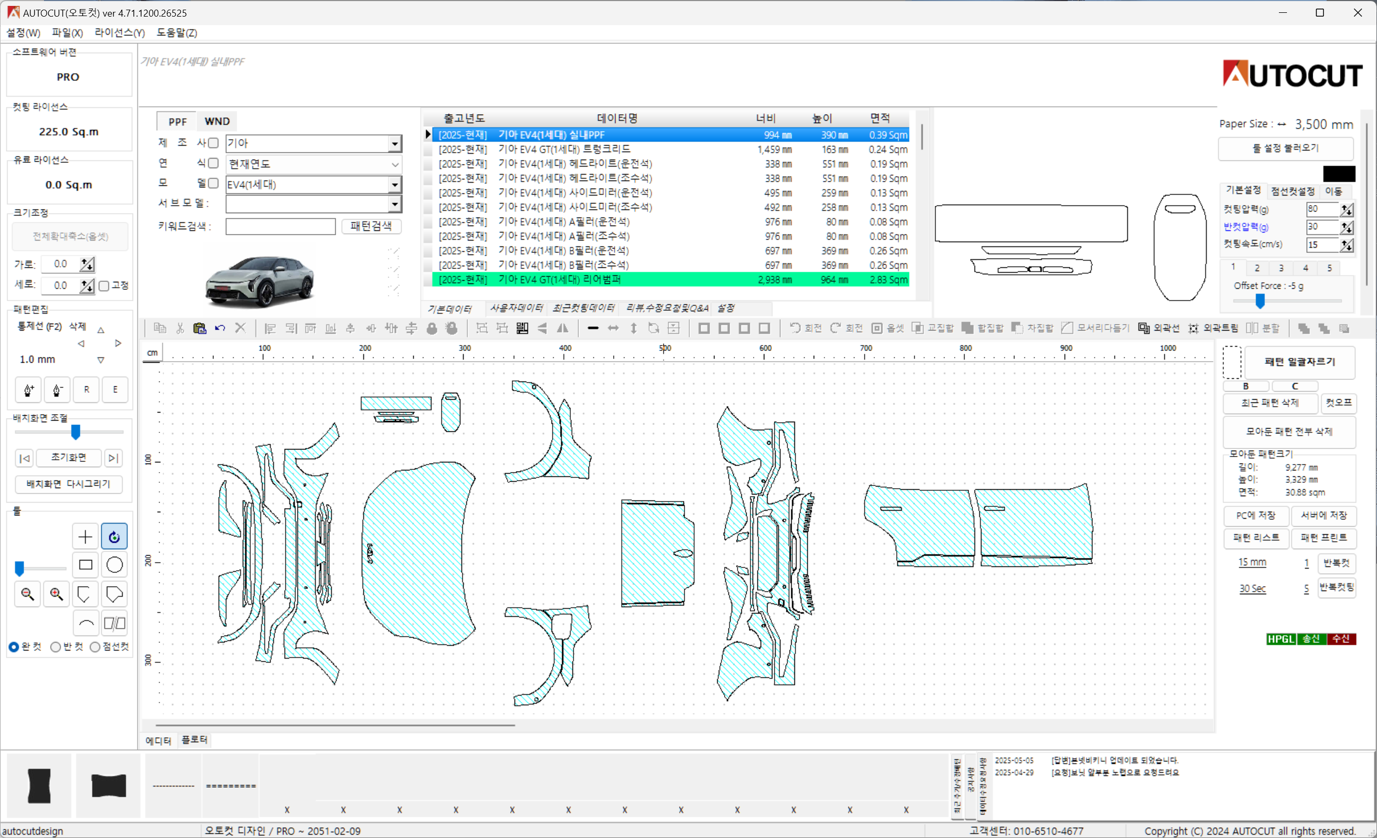The width and height of the screenshot is (1377, 838).
Task: Click the 외곽선 outline tool
Action: 1158,328
